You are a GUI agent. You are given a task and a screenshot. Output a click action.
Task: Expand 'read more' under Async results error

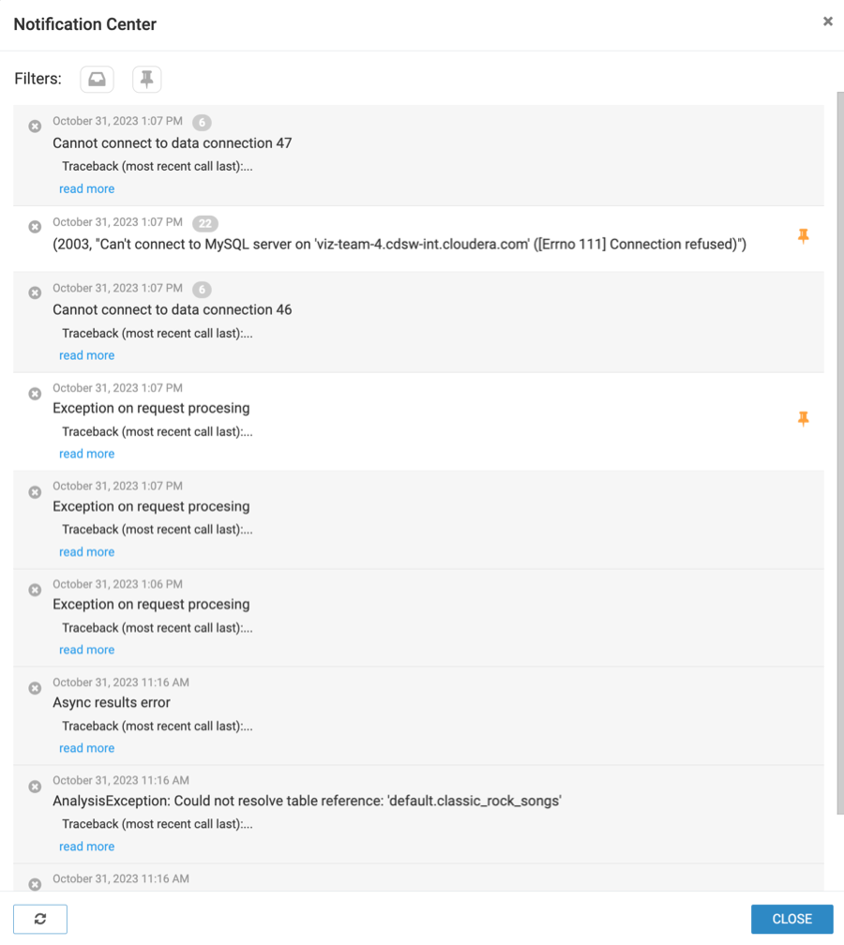pos(86,748)
